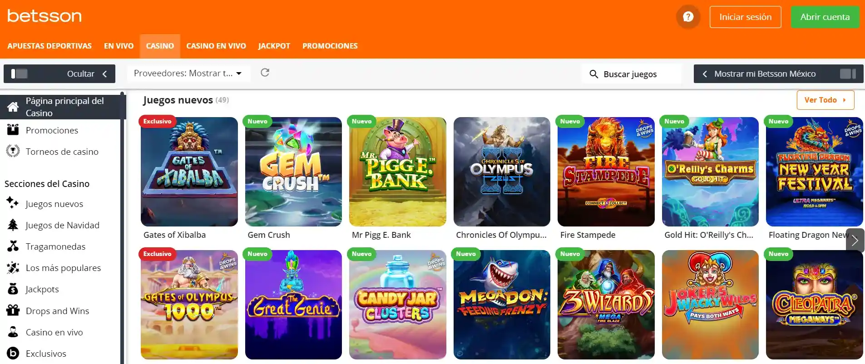Open The Great Genie game thumbnail
Screen dimensions: 865x364
(x=293, y=305)
